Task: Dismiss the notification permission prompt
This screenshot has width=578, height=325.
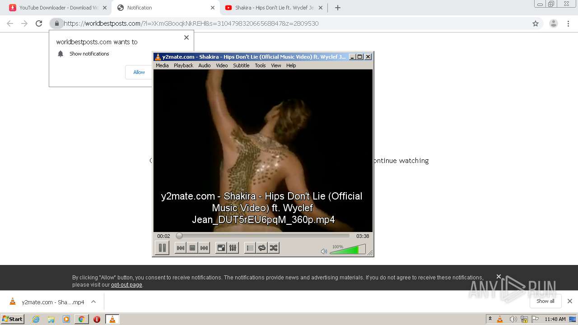Action: [x=186, y=37]
